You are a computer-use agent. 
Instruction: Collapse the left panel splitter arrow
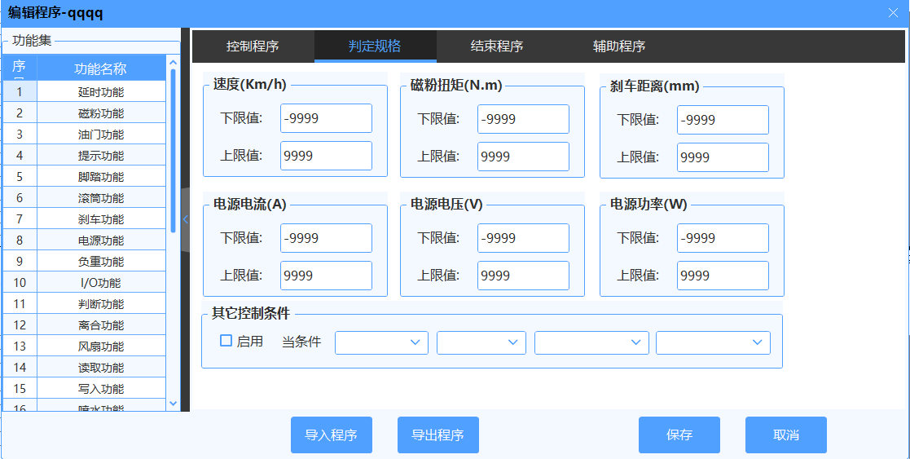186,219
